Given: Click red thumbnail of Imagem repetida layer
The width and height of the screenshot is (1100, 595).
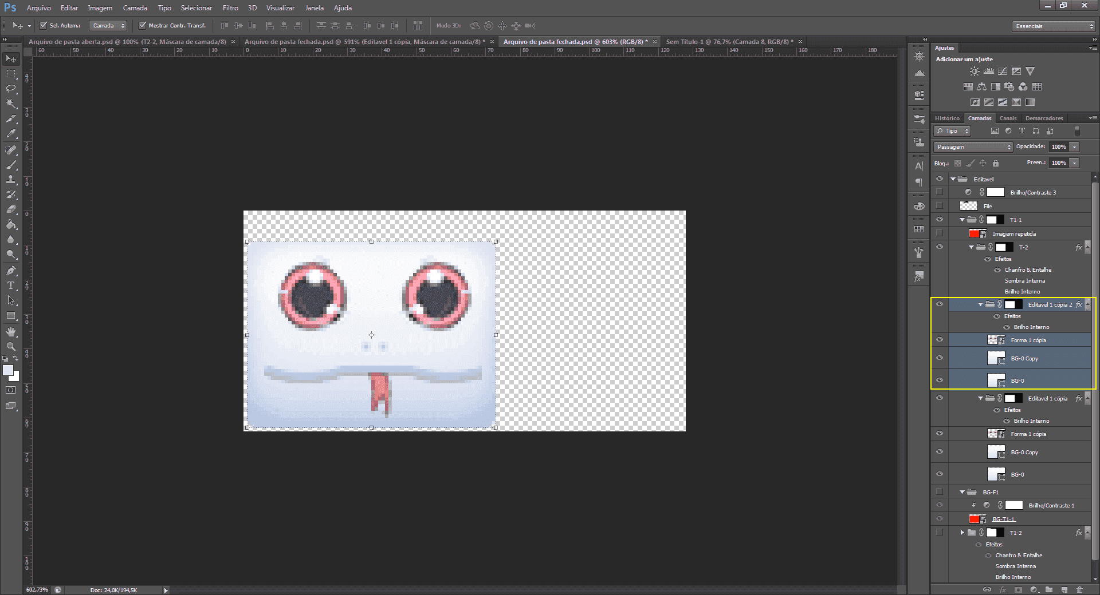Looking at the screenshot, I should 976,233.
